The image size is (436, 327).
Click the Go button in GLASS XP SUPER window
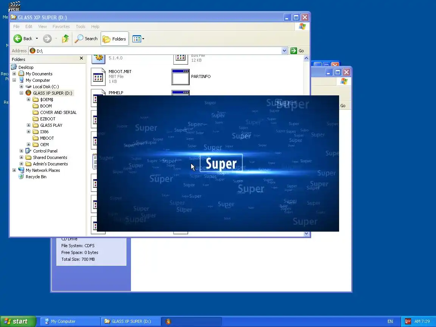coord(297,51)
